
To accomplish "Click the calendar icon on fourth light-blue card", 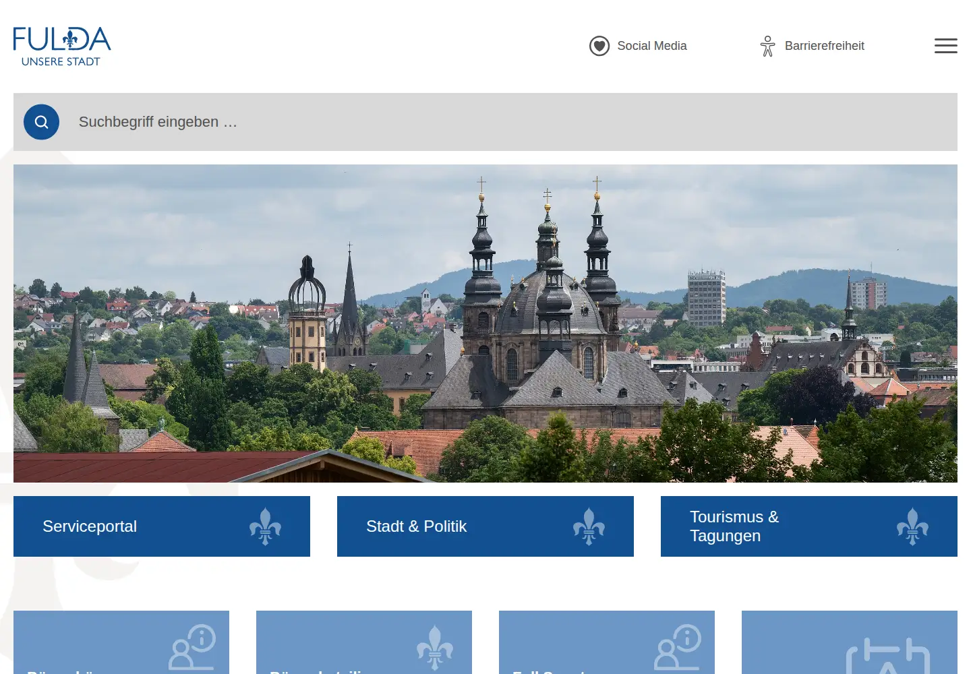I will point(888,655).
